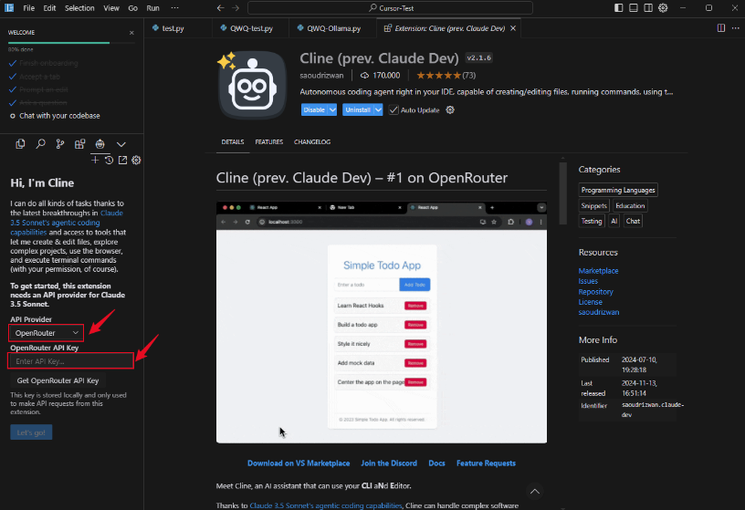This screenshot has height=510, width=745.
Task: Open the Search view in sidebar
Action: [x=40, y=144]
